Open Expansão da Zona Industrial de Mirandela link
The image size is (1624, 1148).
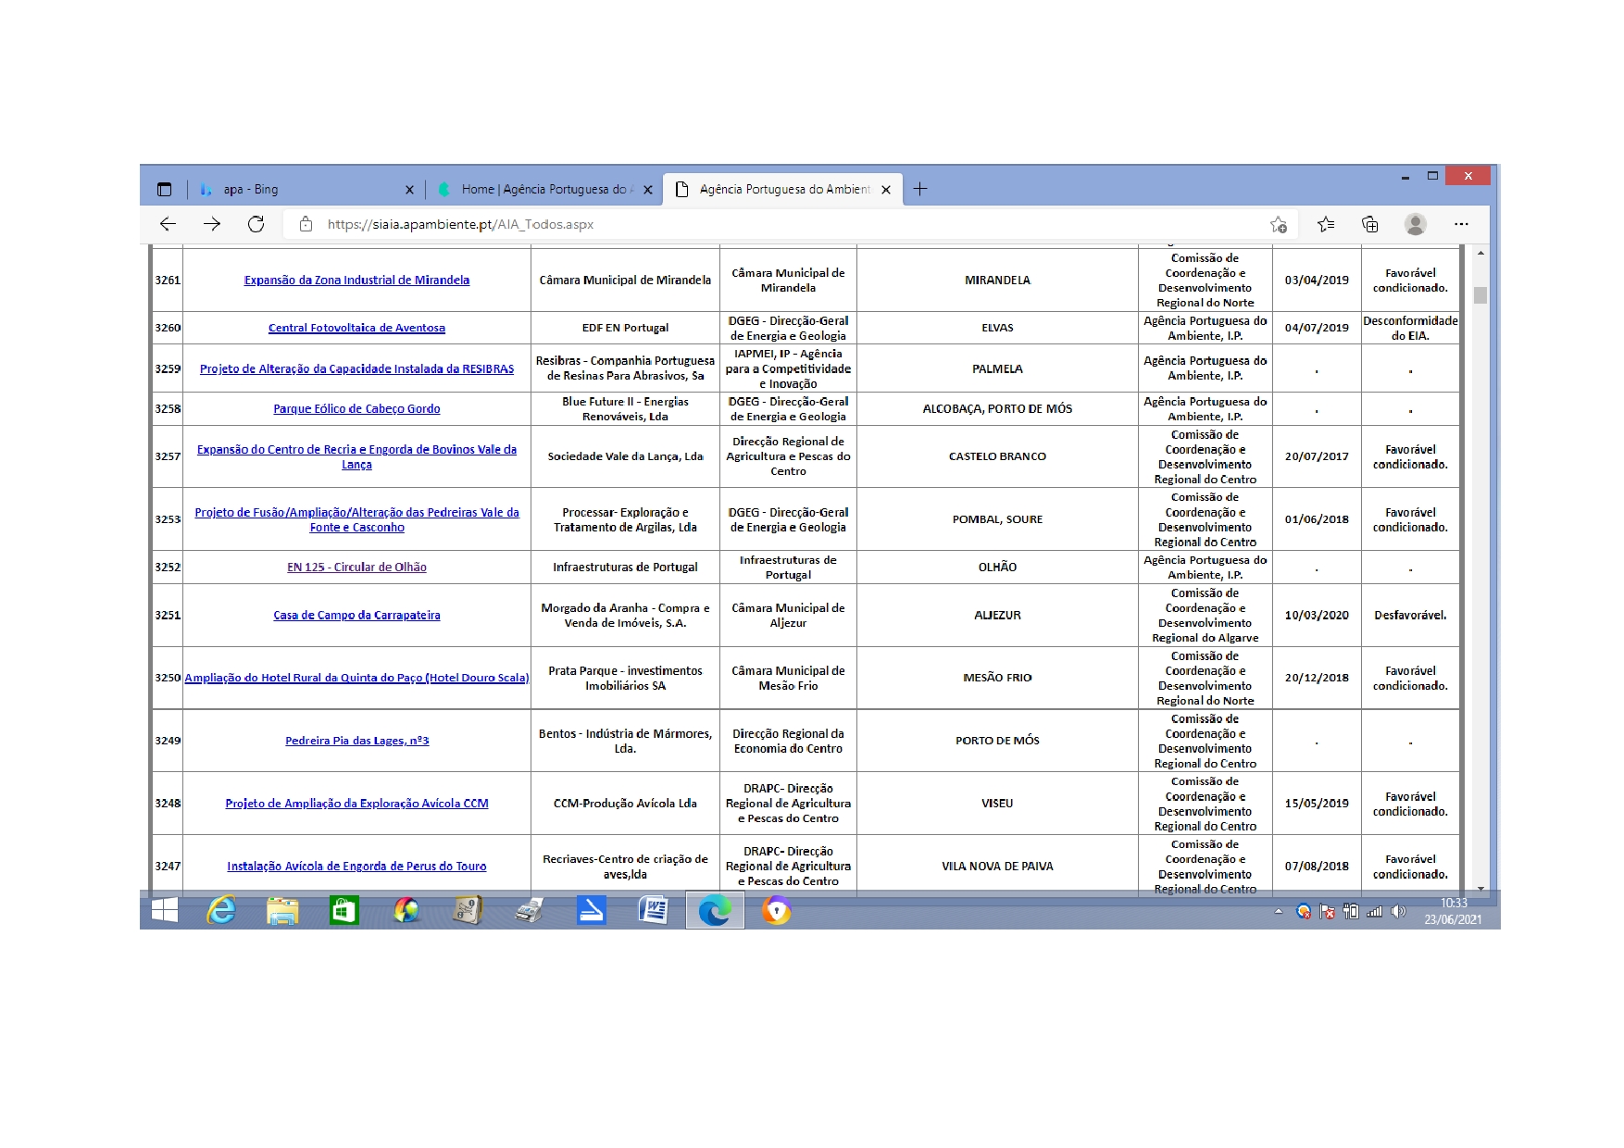(356, 281)
